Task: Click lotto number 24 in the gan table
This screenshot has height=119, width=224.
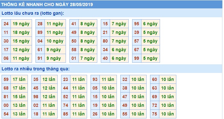Action: [6, 24]
